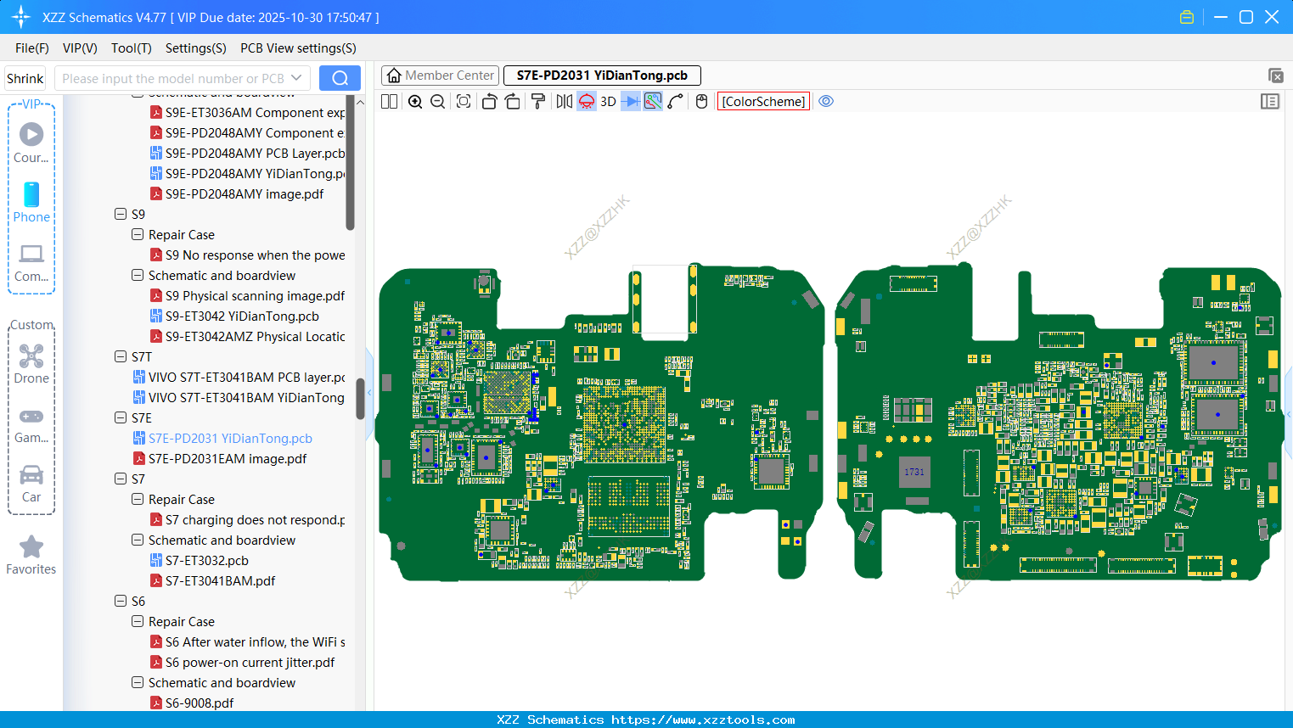Toggle the eye visibility icon in toolbar
The image size is (1293, 728).
click(826, 102)
